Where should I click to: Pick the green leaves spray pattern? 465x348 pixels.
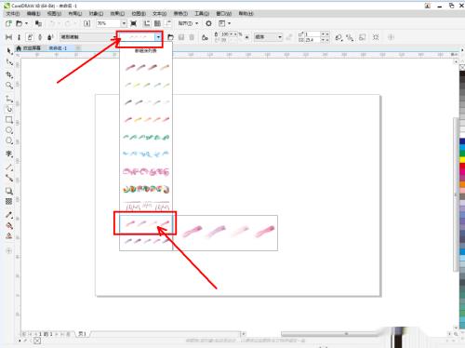[146, 137]
